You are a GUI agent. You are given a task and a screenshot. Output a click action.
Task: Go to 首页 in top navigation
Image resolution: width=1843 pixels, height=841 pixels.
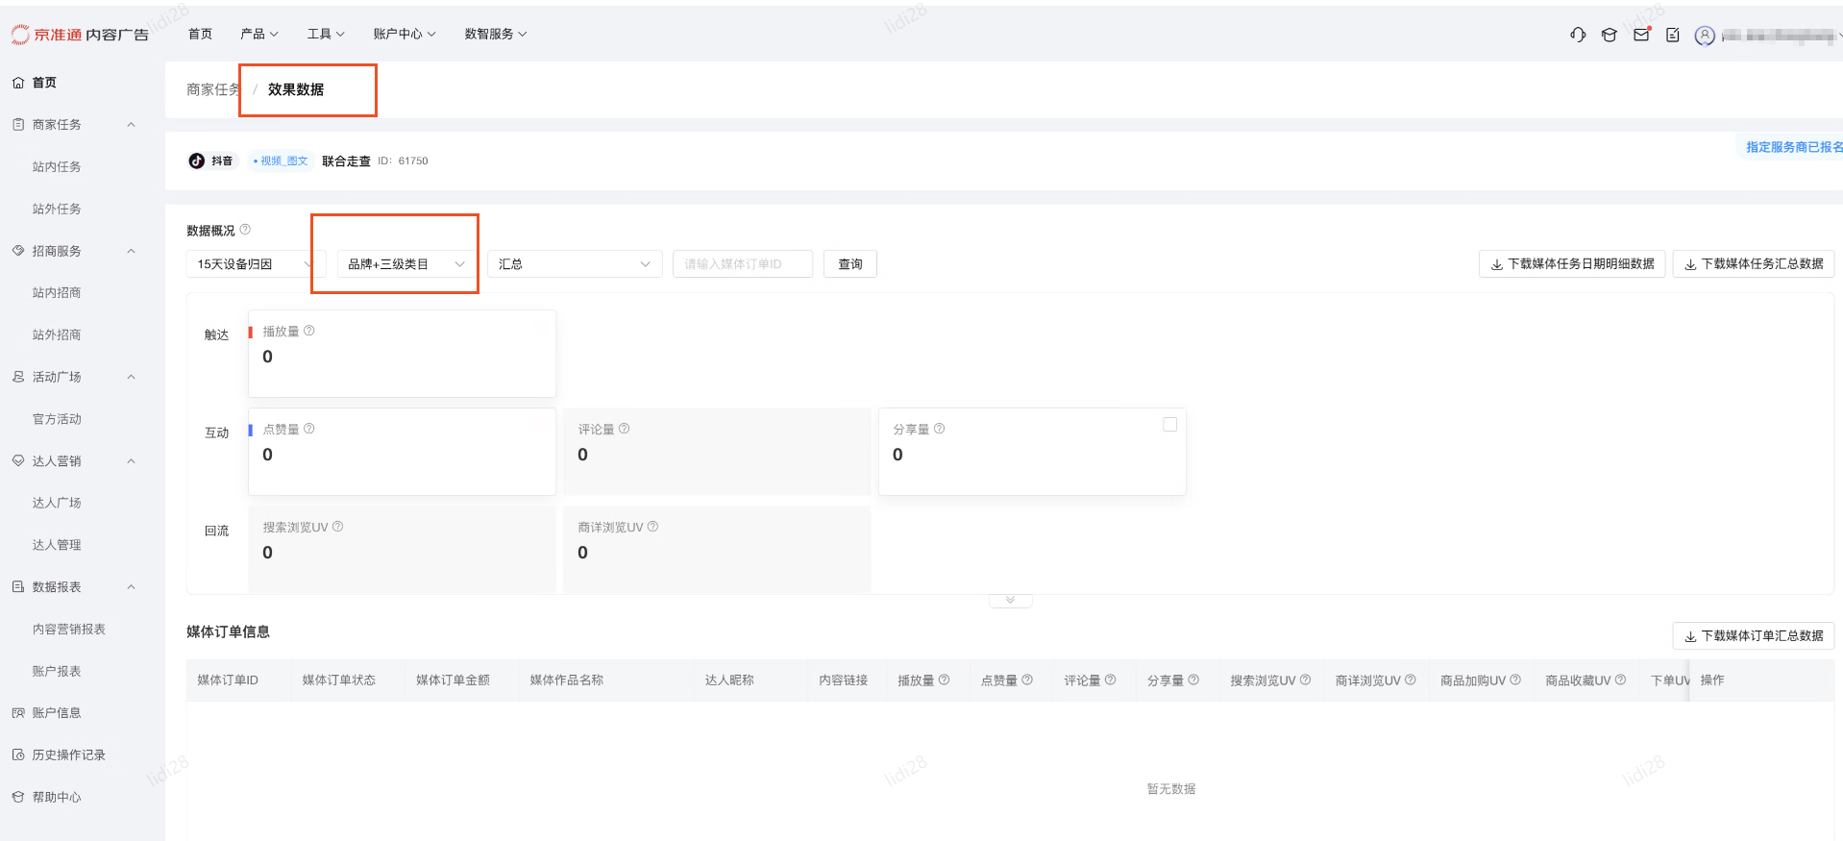click(200, 34)
